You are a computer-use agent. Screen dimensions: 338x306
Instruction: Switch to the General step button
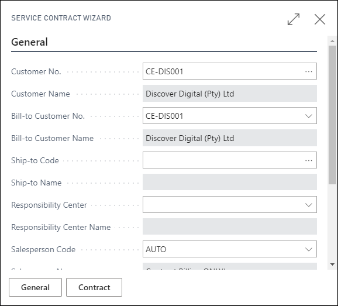35,287
